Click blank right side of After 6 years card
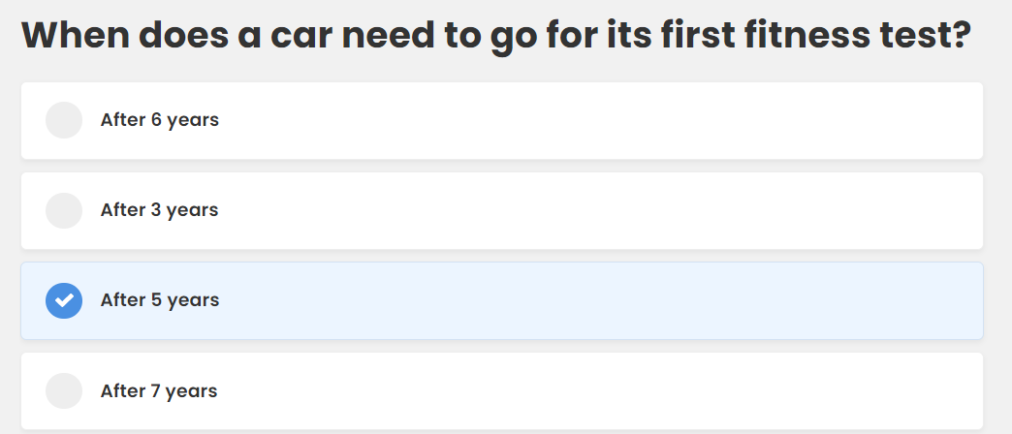Image resolution: width=1012 pixels, height=434 pixels. point(775,120)
